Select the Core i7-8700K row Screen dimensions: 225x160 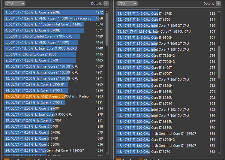tap(54, 30)
